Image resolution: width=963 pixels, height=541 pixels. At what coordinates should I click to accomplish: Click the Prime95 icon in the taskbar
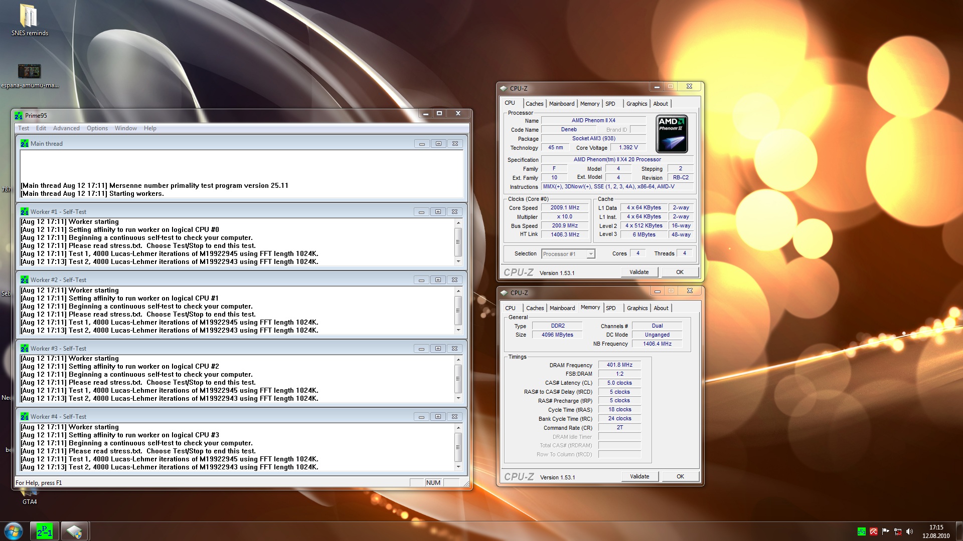click(x=44, y=531)
